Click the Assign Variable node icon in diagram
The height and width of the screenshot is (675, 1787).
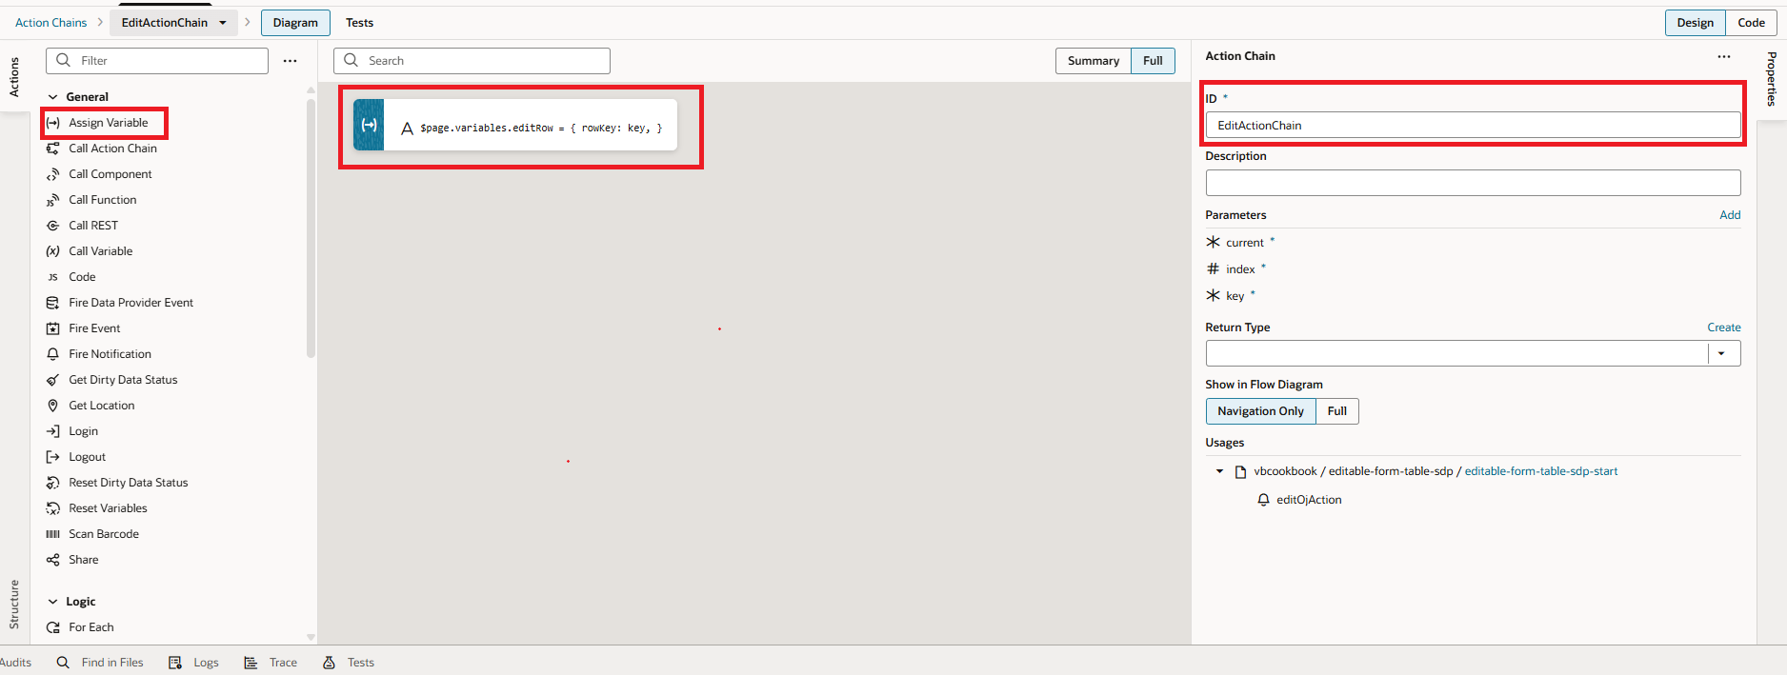coord(369,126)
